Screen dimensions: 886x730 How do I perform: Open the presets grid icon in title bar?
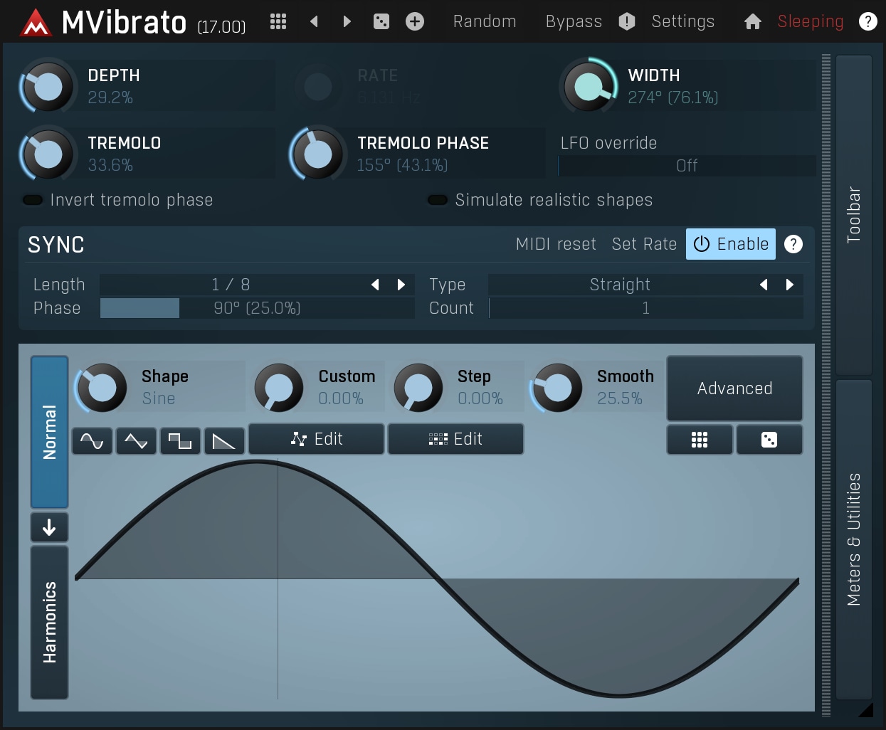pos(278,21)
